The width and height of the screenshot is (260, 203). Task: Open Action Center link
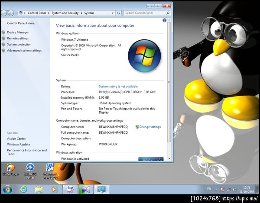point(16,139)
